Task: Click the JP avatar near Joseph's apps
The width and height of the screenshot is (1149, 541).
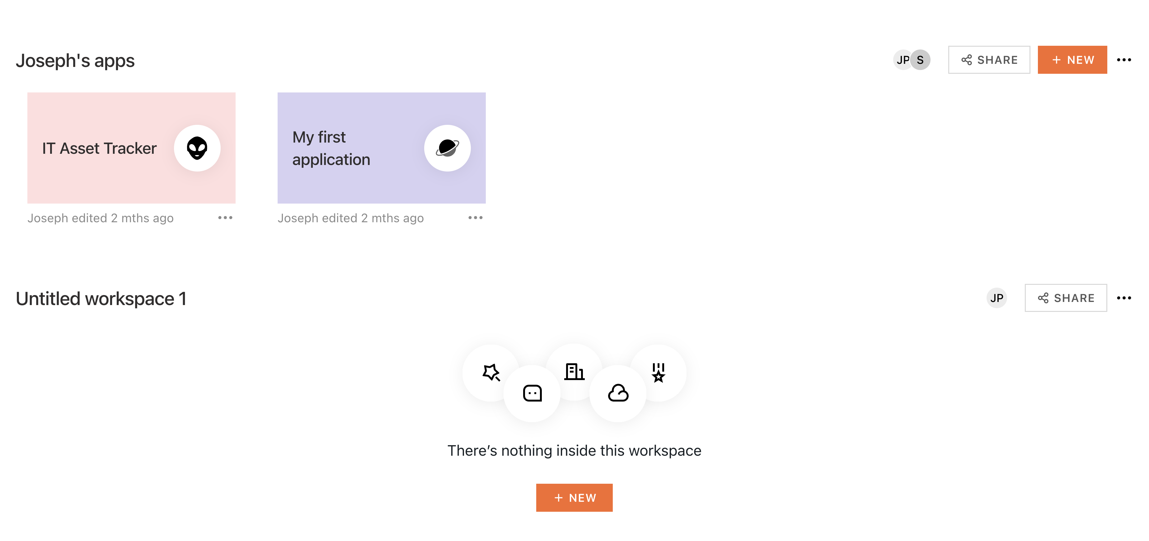Action: (x=902, y=59)
